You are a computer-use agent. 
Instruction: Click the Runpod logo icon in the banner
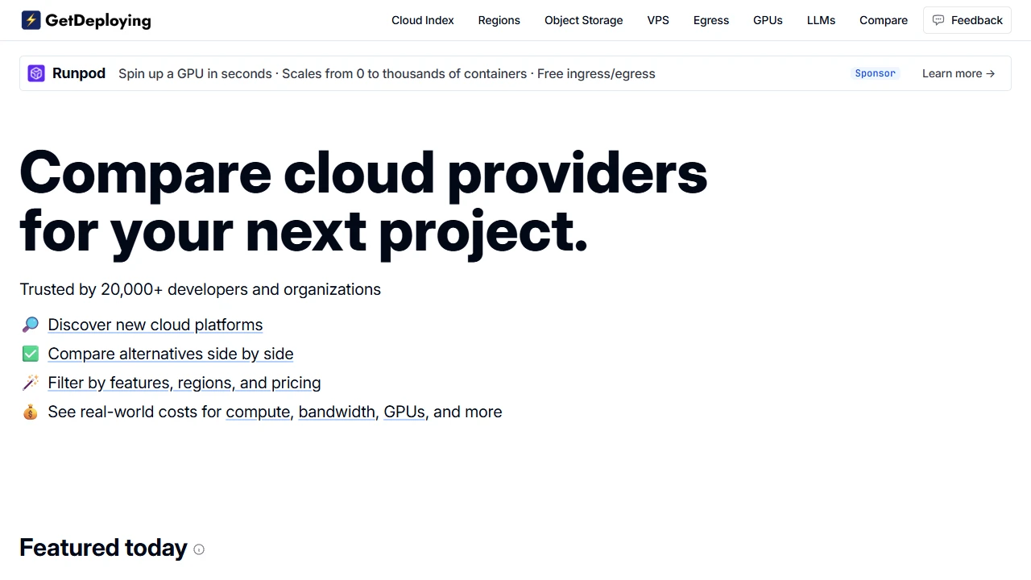(x=36, y=72)
